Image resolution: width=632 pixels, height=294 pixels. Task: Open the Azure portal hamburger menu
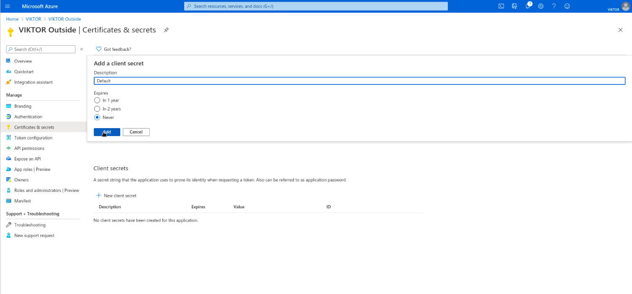7,6
